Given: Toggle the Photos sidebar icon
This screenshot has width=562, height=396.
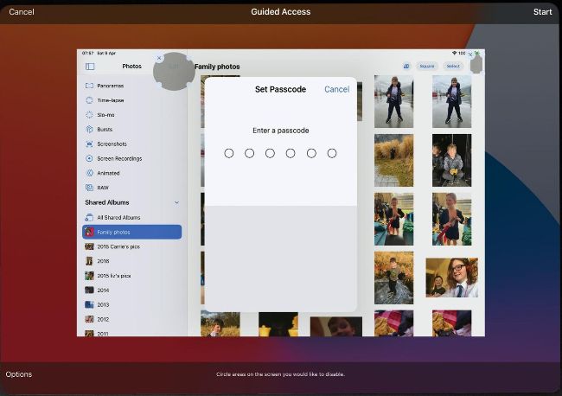Looking at the screenshot, I should pyautogui.click(x=90, y=67).
